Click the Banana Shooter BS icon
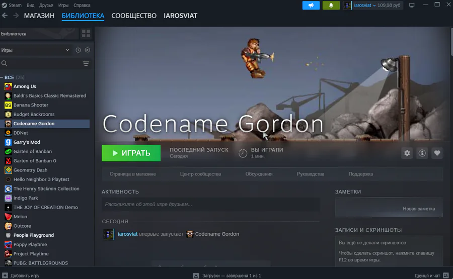 (x=8, y=105)
